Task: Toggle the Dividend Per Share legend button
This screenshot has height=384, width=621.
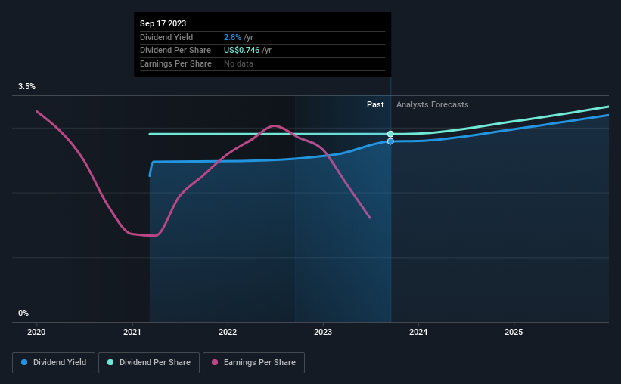Action: pos(149,363)
